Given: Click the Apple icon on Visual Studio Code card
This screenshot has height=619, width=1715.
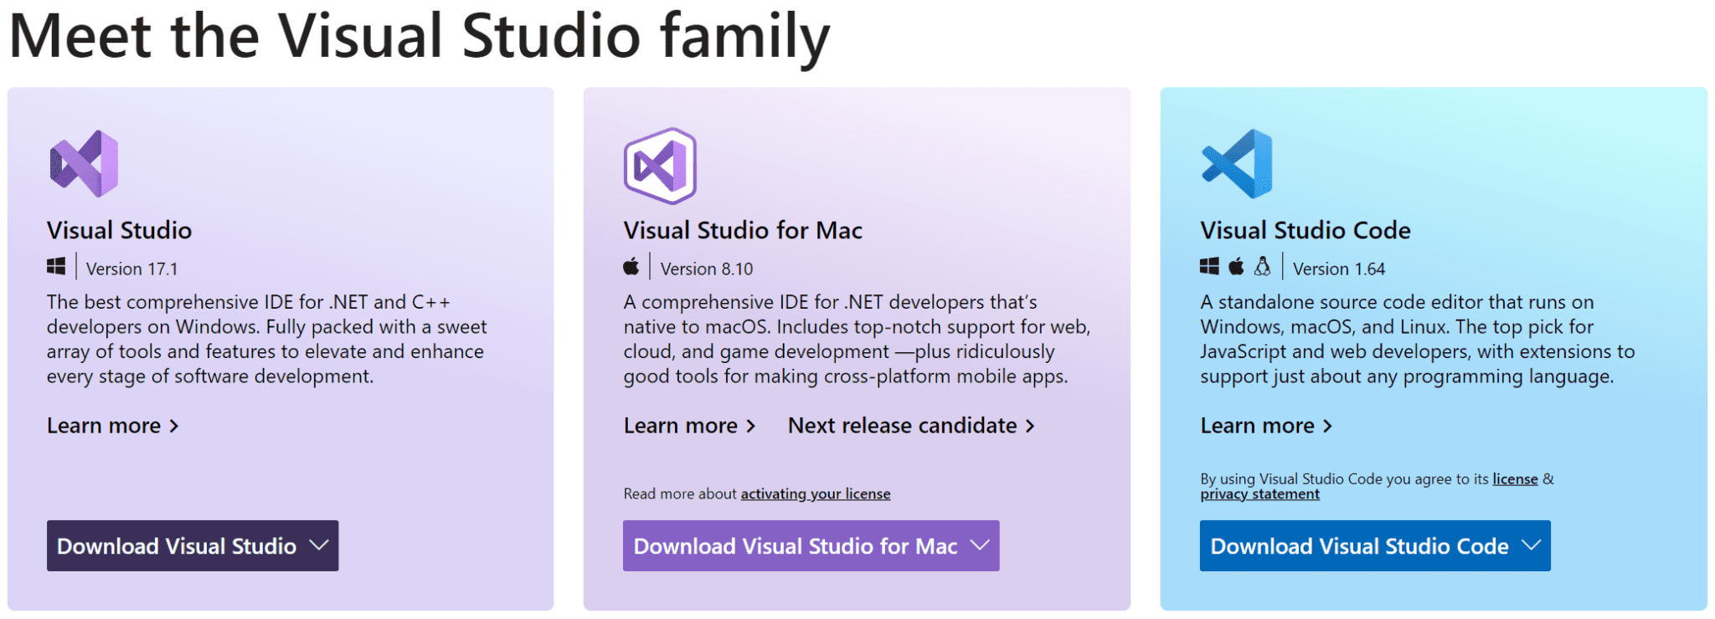Looking at the screenshot, I should tap(1235, 266).
